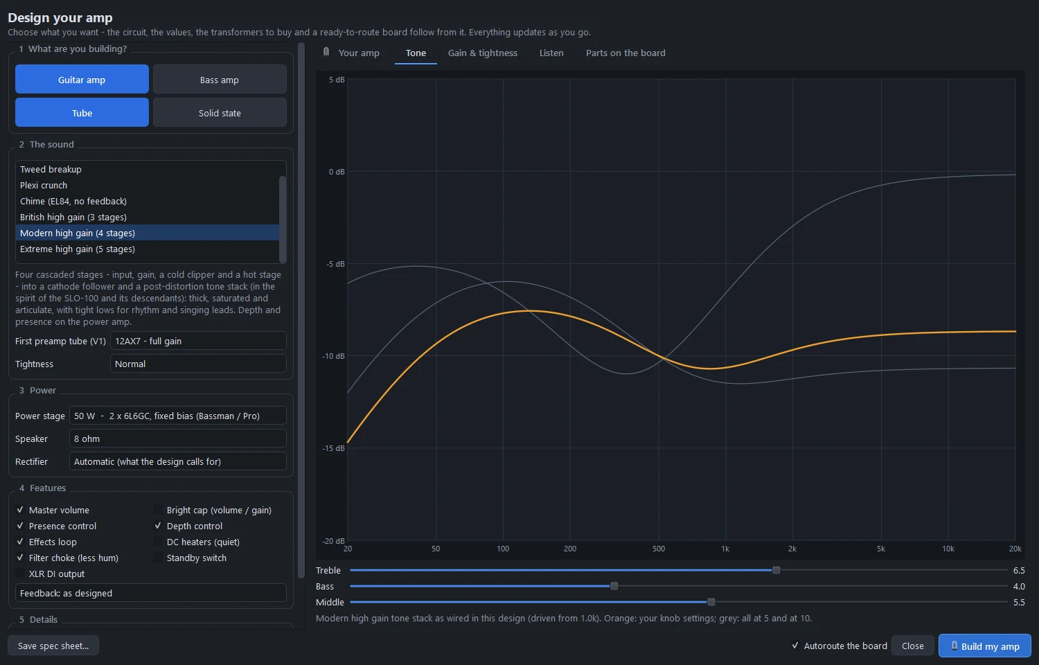Disable the Presence control checkbox
Image resolution: width=1039 pixels, height=665 pixels.
point(20,526)
